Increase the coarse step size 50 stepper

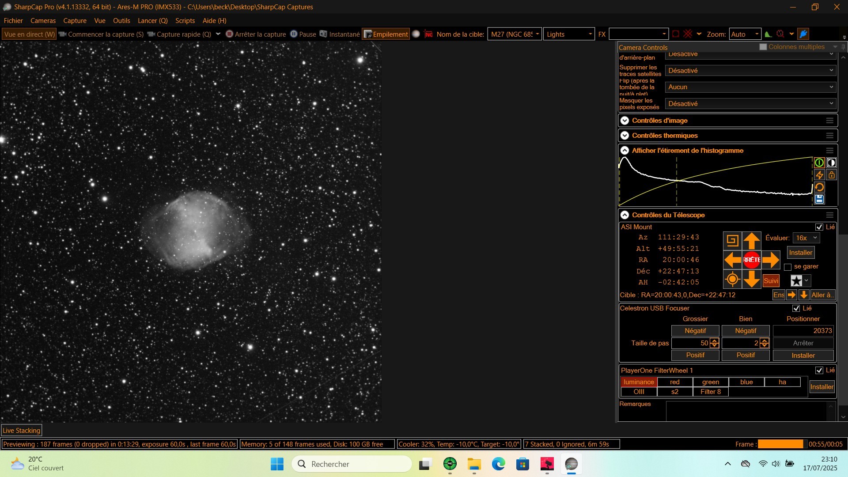point(714,341)
